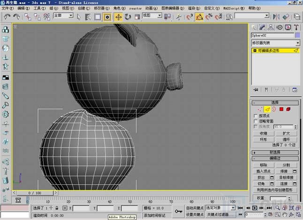Click the 移除 remove button
The height and width of the screenshot is (220, 303).
[264, 165]
